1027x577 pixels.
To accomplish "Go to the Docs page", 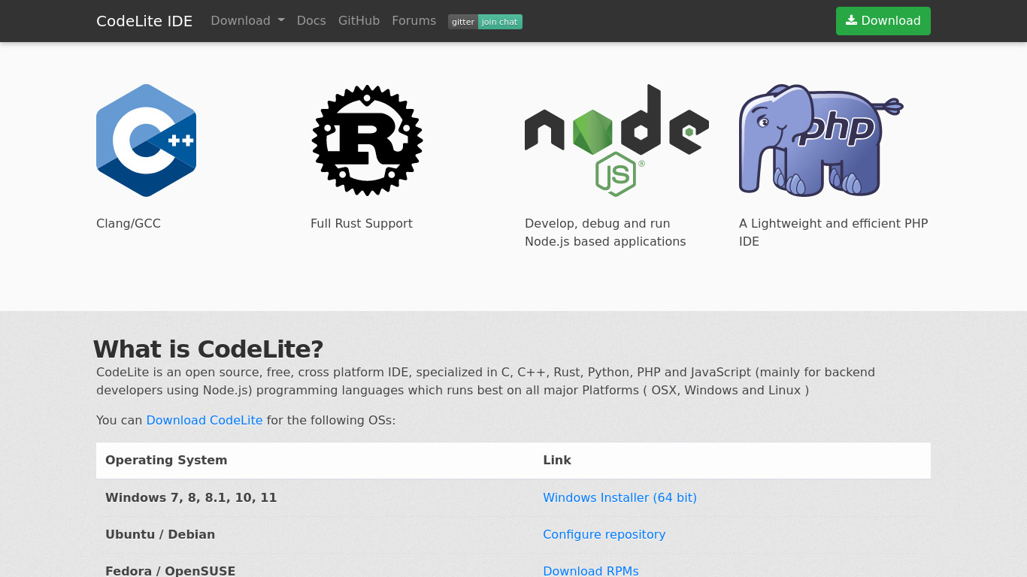I will [311, 21].
